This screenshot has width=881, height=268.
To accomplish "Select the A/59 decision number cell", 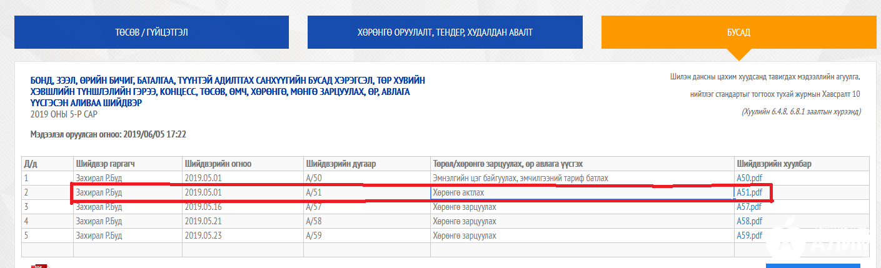I will 313,236.
